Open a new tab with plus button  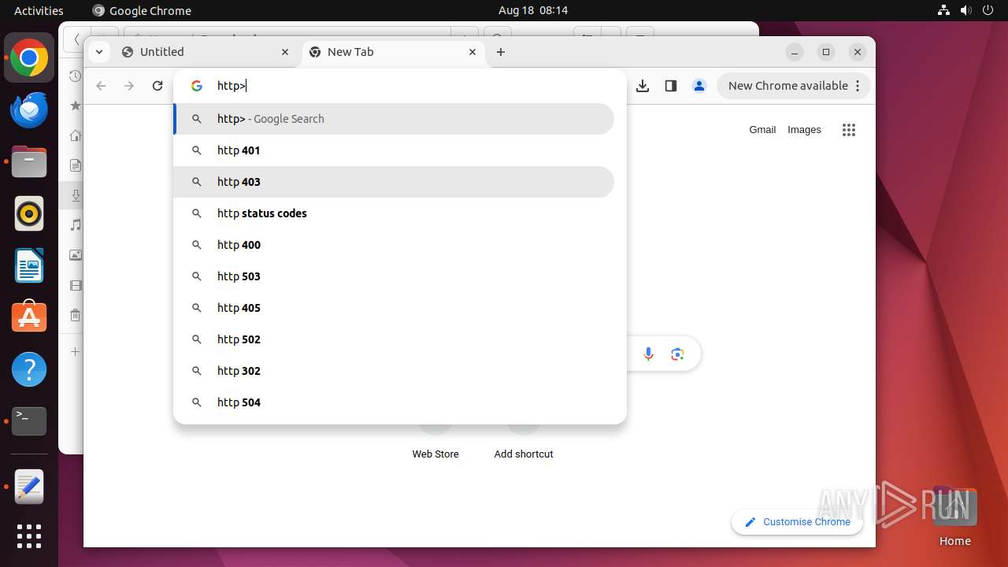click(x=501, y=52)
